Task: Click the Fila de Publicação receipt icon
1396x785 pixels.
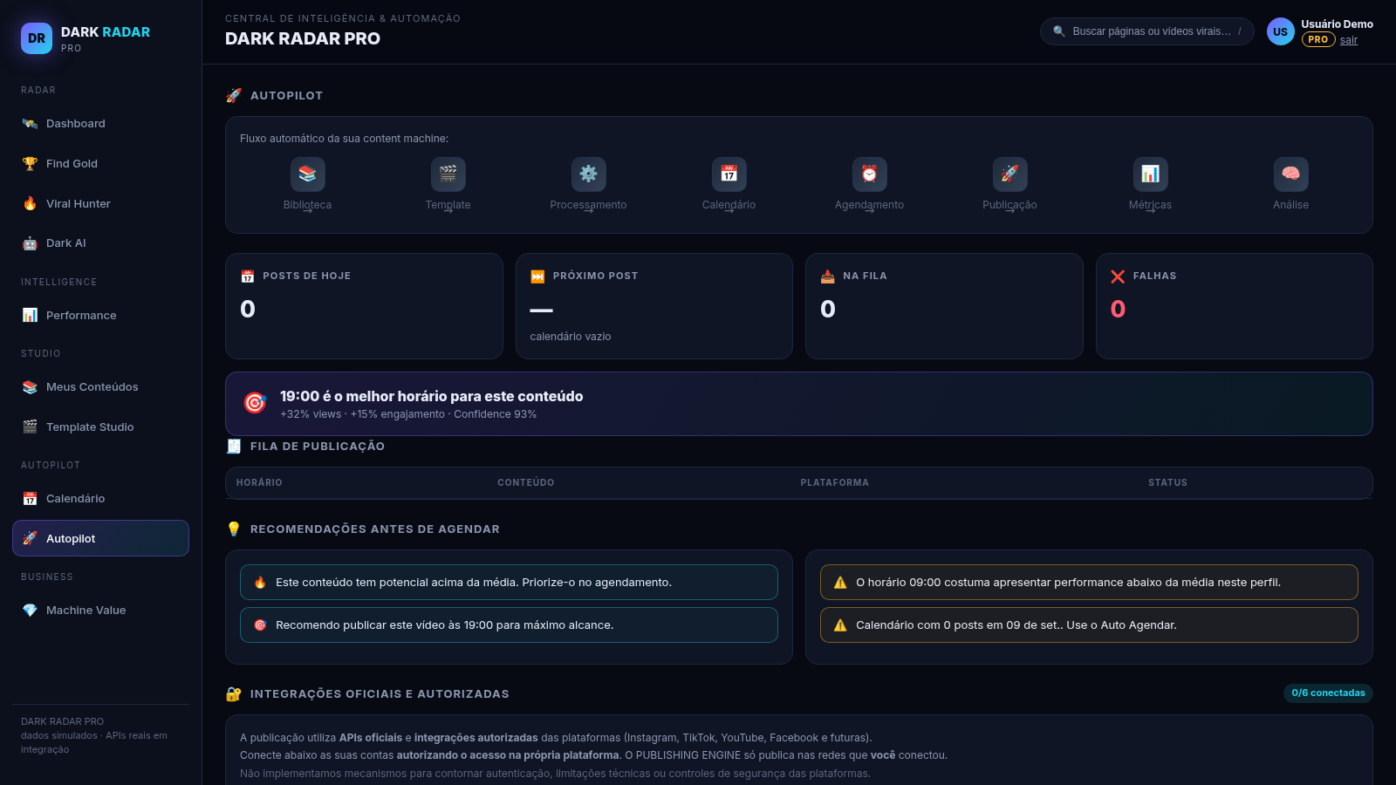Action: point(234,447)
